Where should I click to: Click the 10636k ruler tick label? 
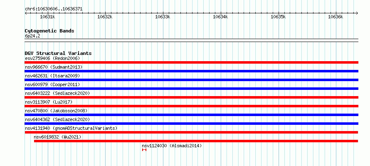click(336, 17)
